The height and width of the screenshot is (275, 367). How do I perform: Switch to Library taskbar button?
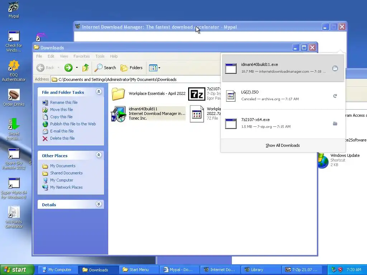pyautogui.click(x=261, y=270)
